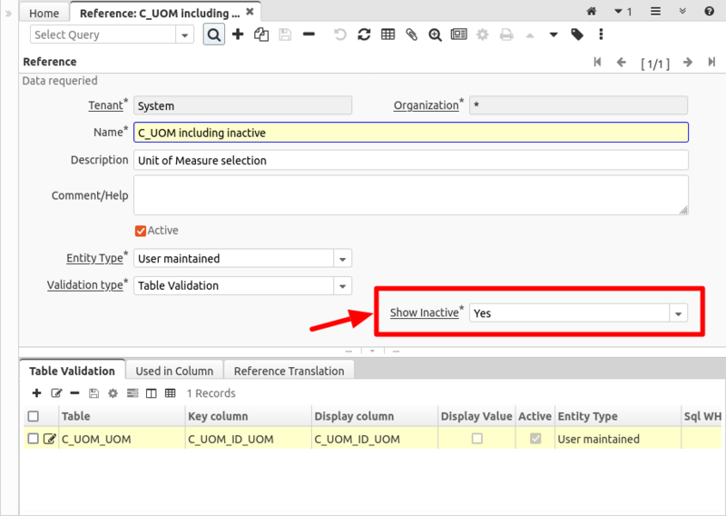726x516 pixels.
Task: Click the Organization field label link
Action: pyautogui.click(x=426, y=105)
